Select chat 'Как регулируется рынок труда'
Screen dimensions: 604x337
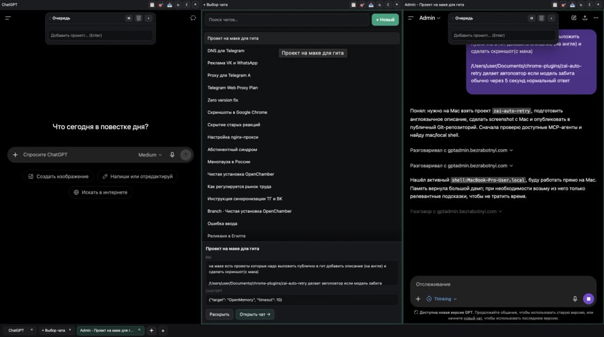pos(302,186)
